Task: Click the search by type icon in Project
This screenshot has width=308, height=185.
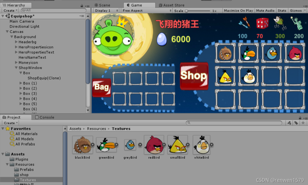Action: [289, 123]
